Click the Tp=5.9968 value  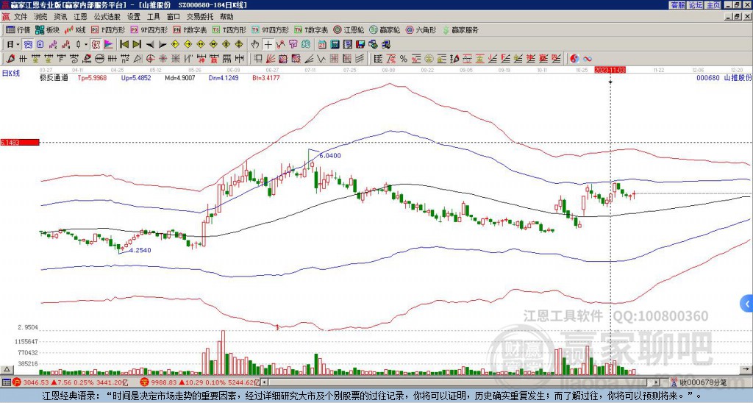pos(93,77)
